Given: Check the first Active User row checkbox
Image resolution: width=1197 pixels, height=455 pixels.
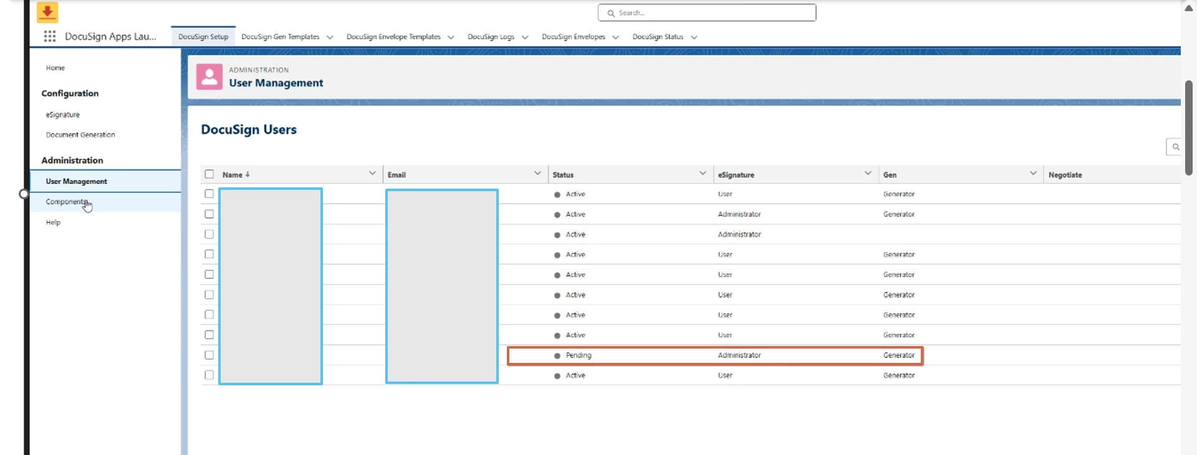Looking at the screenshot, I should [209, 194].
